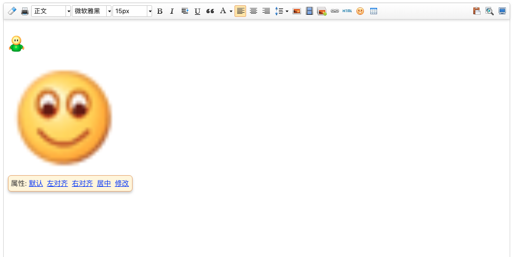Select the large smiley face image

pyautogui.click(x=64, y=118)
